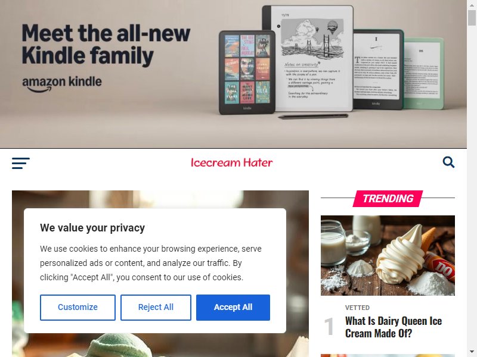
Task: Open the Customize cookie preferences
Action: click(78, 307)
